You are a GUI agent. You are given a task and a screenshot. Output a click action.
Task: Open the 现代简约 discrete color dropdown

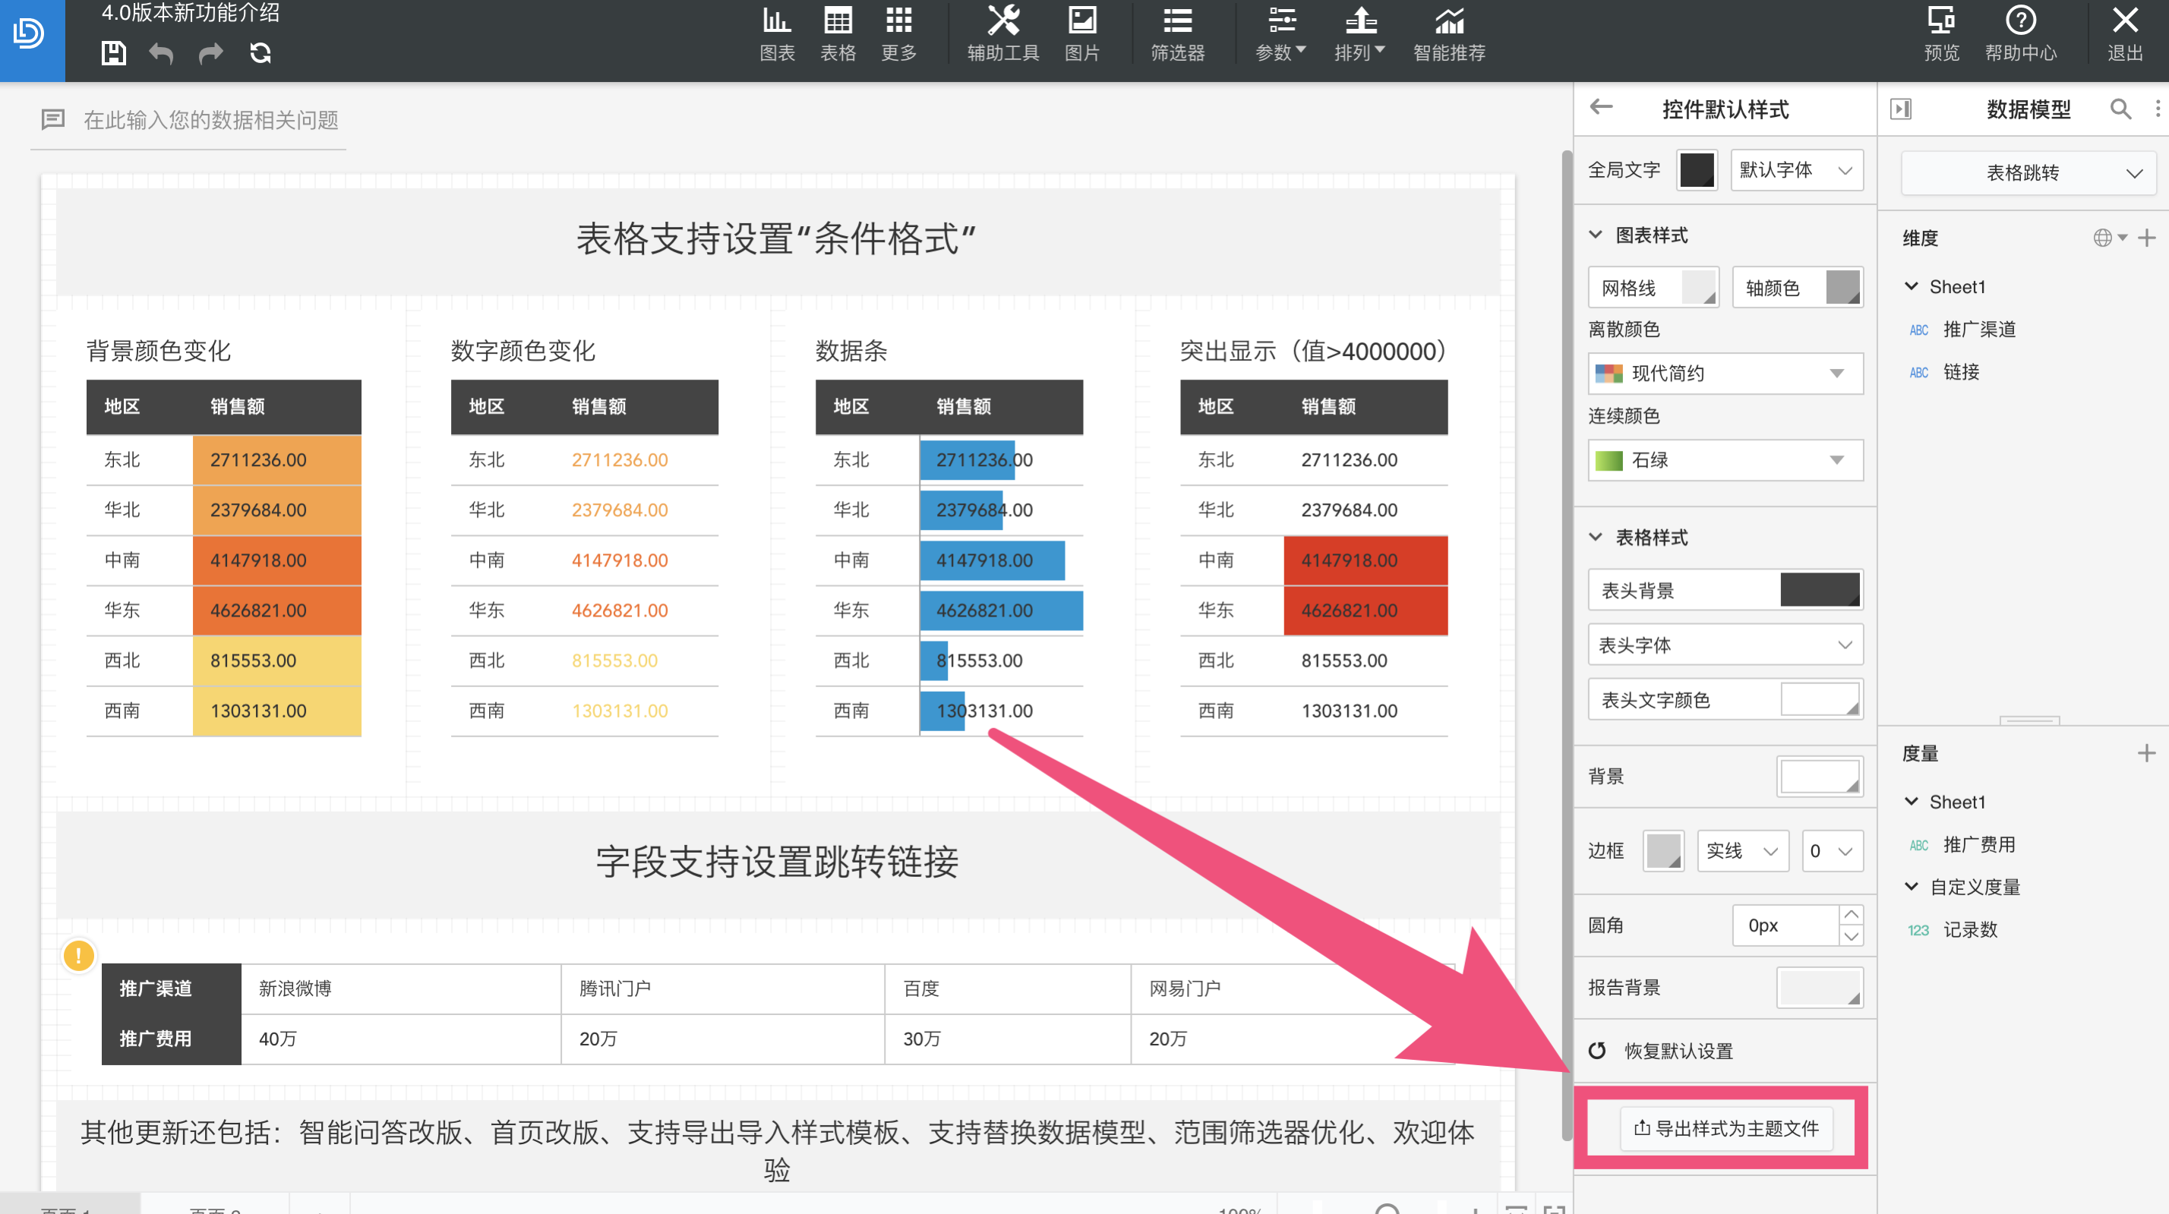pyautogui.click(x=1725, y=373)
